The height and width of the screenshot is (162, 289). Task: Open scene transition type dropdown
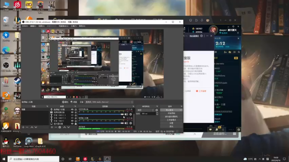click(x=146, y=110)
